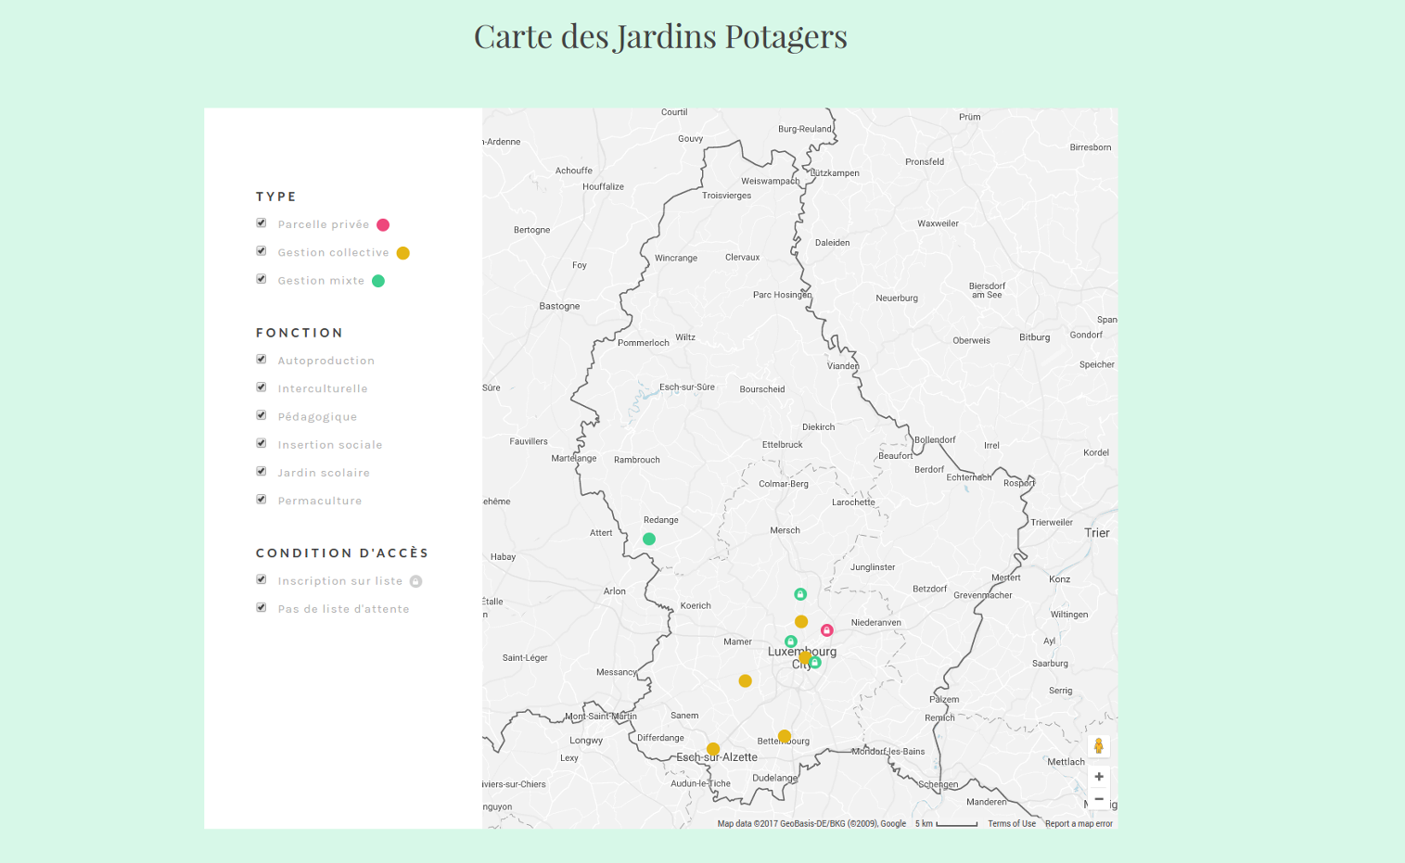The width and height of the screenshot is (1405, 863).
Task: Toggle the Gestion collective checkbox
Action: (x=262, y=251)
